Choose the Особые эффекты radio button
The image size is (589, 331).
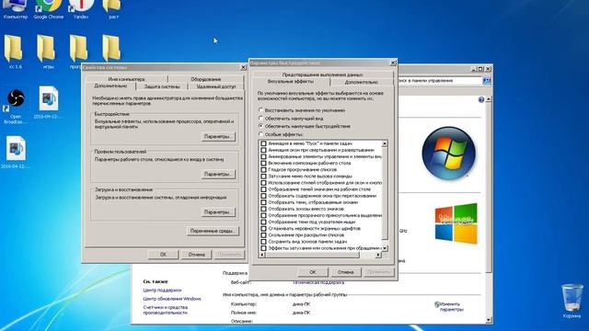[261, 134]
